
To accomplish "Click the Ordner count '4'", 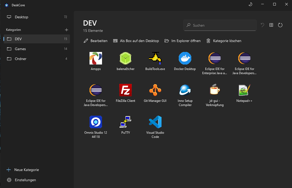I will tap(66, 59).
